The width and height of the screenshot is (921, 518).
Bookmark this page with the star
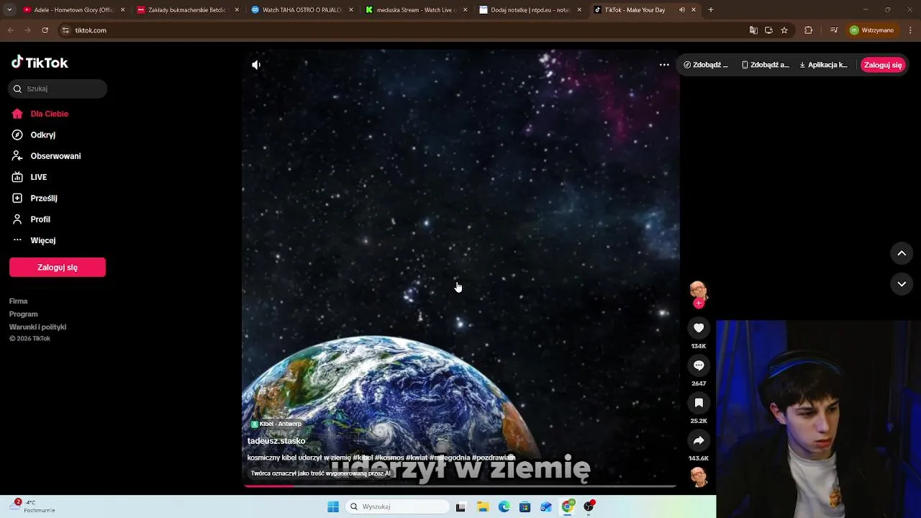coord(784,30)
